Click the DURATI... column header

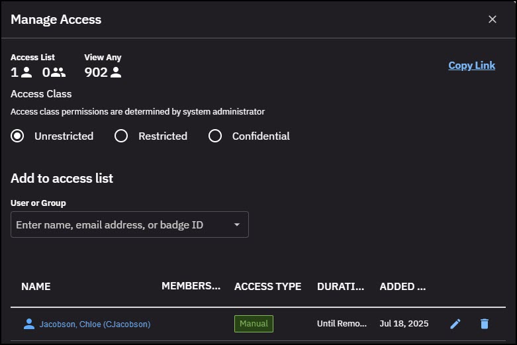point(341,286)
